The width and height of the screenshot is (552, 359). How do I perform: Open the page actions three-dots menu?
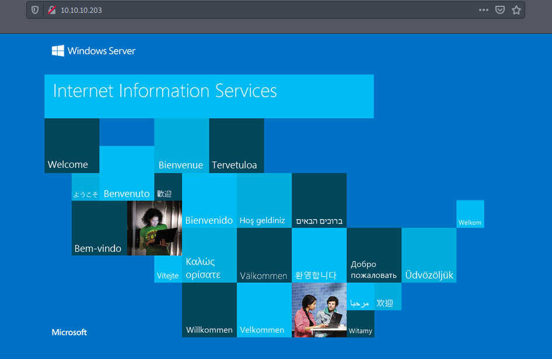[483, 10]
